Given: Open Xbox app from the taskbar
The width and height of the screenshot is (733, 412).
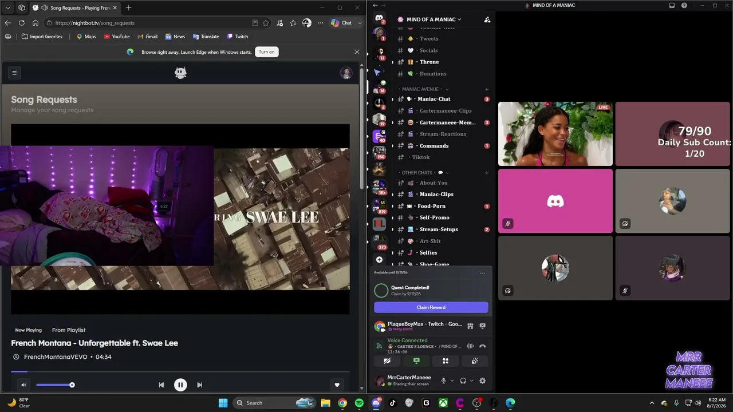Looking at the screenshot, I should click(x=443, y=403).
